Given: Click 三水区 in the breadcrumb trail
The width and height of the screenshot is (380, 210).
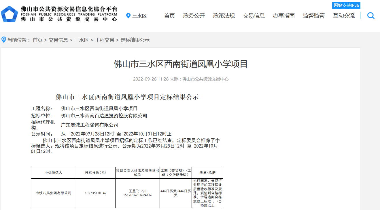Looking at the screenshot, I should [82, 40].
